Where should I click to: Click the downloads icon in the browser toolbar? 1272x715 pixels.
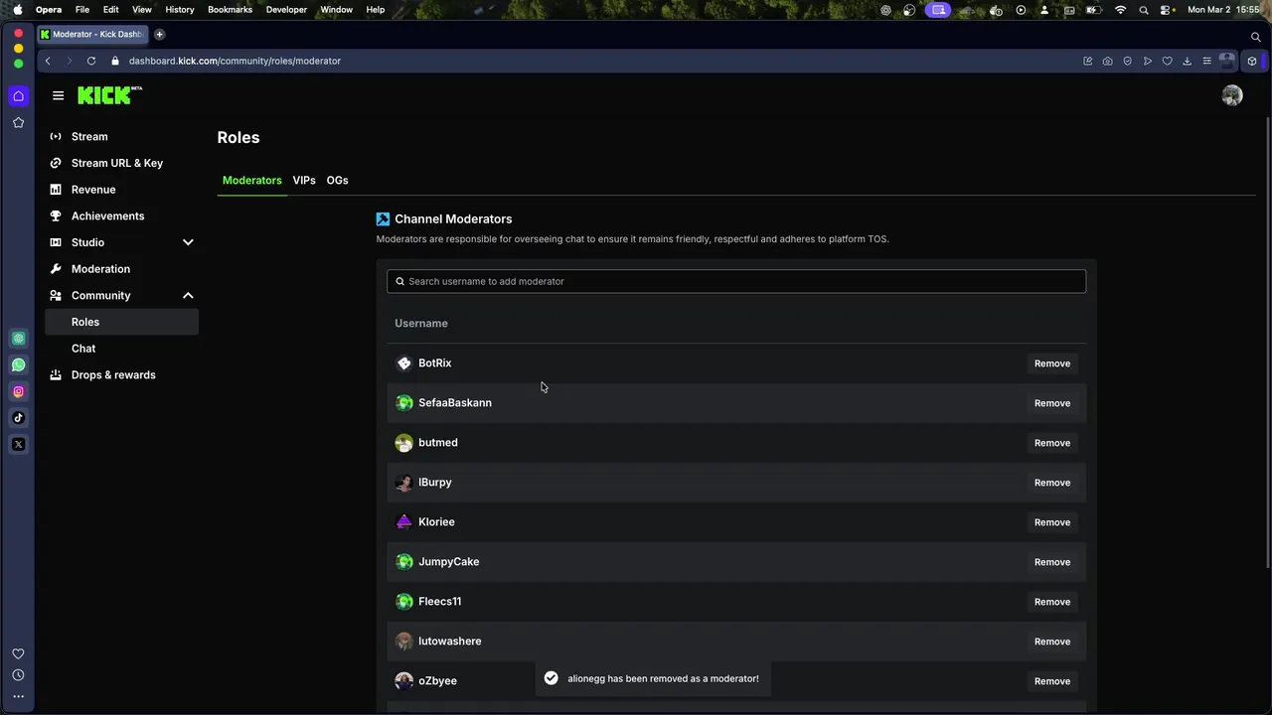tap(1187, 61)
